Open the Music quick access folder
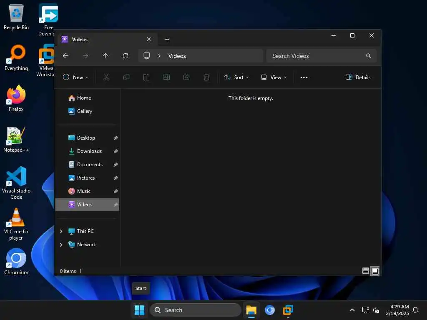This screenshot has height=320, width=427. [87, 191]
